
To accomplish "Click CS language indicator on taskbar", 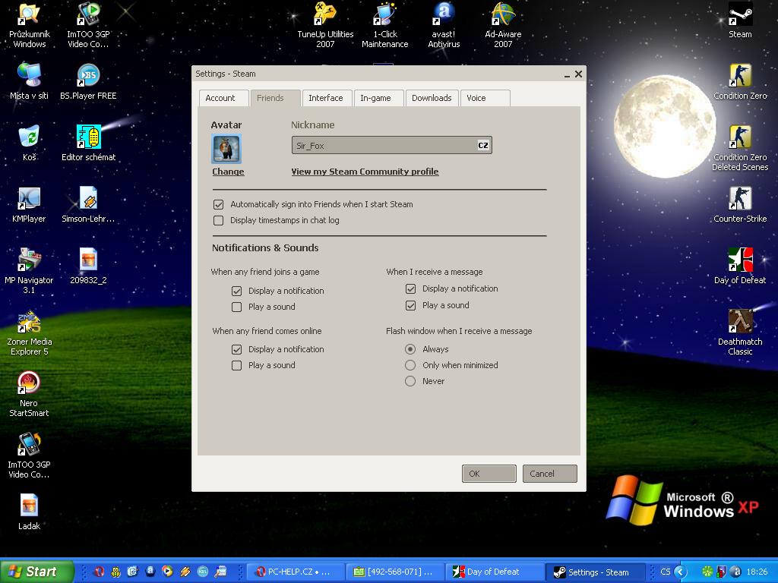I will click(666, 572).
